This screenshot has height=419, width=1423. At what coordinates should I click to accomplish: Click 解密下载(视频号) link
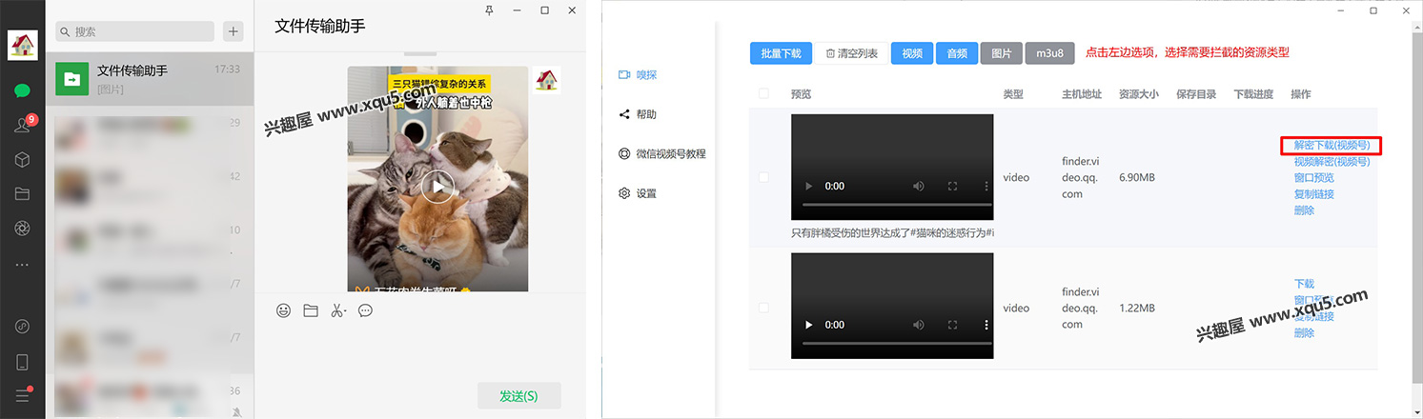tap(1332, 146)
